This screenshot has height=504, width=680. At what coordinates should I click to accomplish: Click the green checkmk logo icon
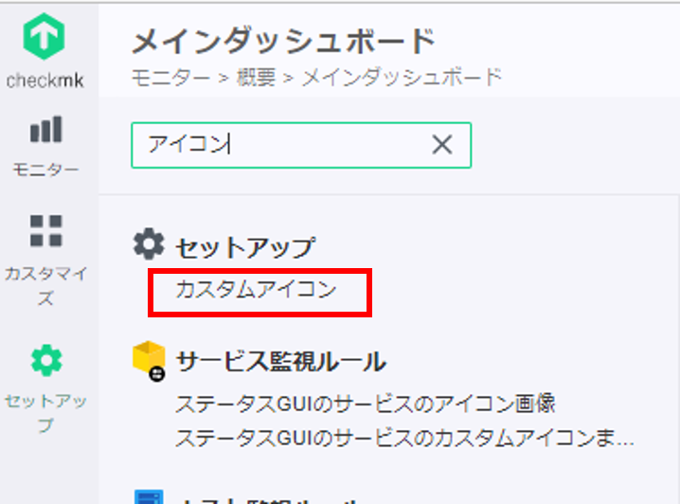(x=45, y=36)
